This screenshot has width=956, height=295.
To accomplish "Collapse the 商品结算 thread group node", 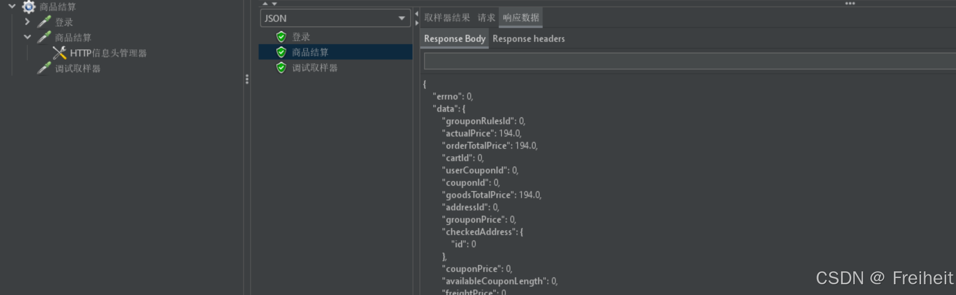I will [12, 6].
